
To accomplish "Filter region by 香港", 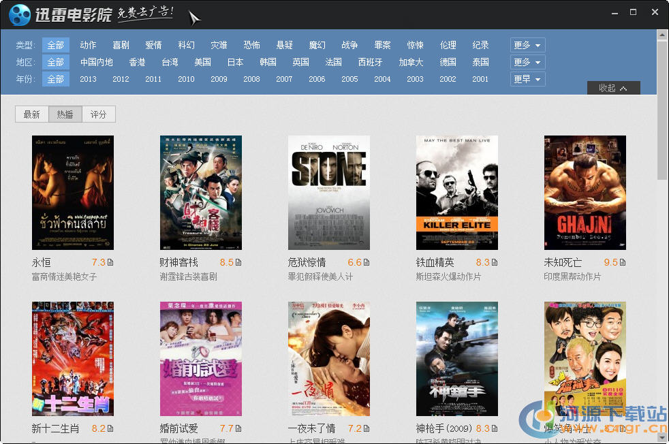I will pyautogui.click(x=137, y=62).
